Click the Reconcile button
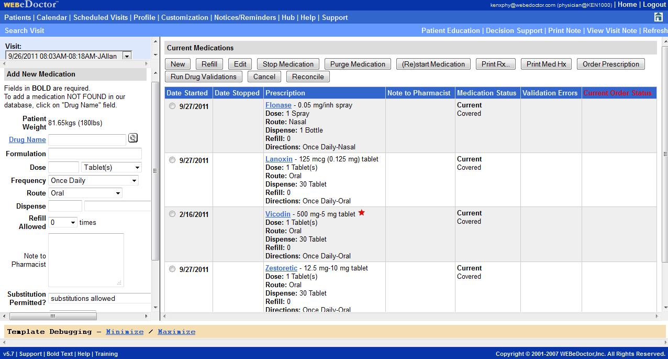 click(x=307, y=76)
